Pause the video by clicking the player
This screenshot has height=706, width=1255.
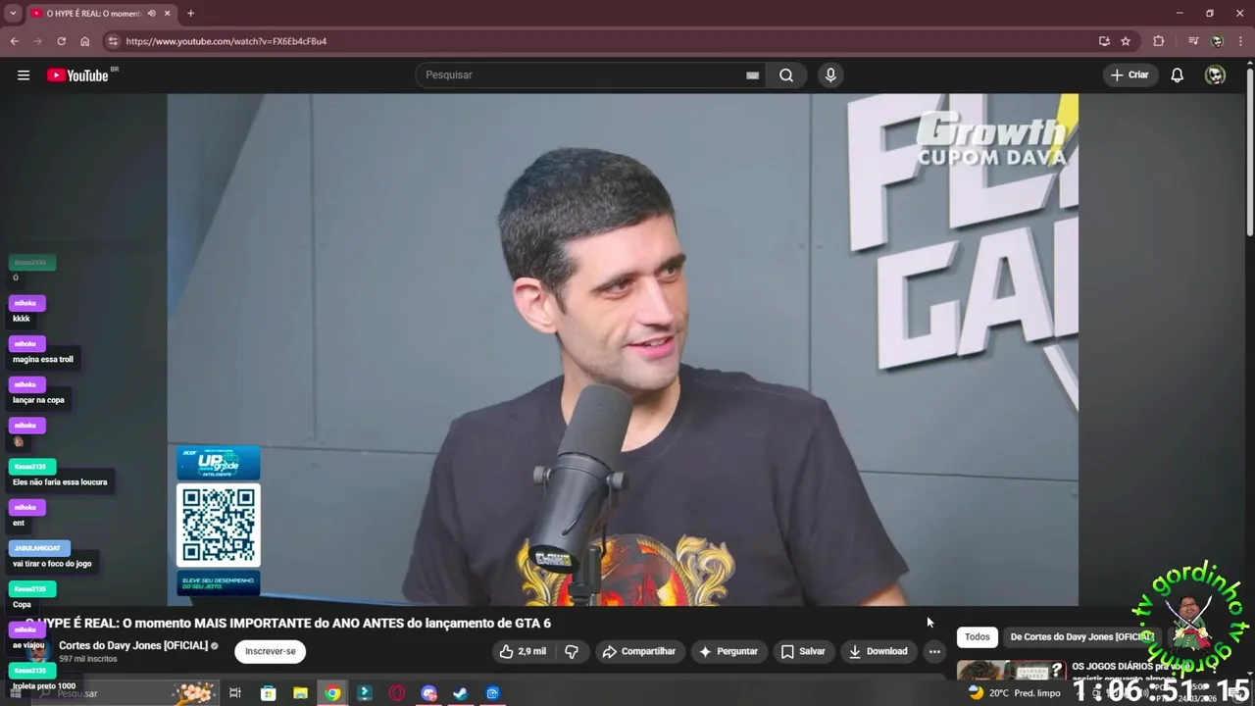[x=623, y=349]
